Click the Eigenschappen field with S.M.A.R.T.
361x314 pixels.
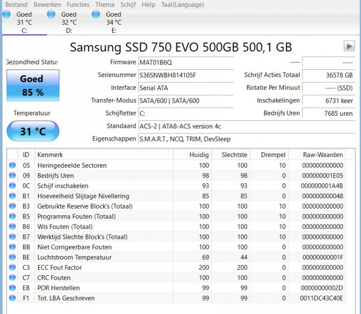(x=246, y=139)
